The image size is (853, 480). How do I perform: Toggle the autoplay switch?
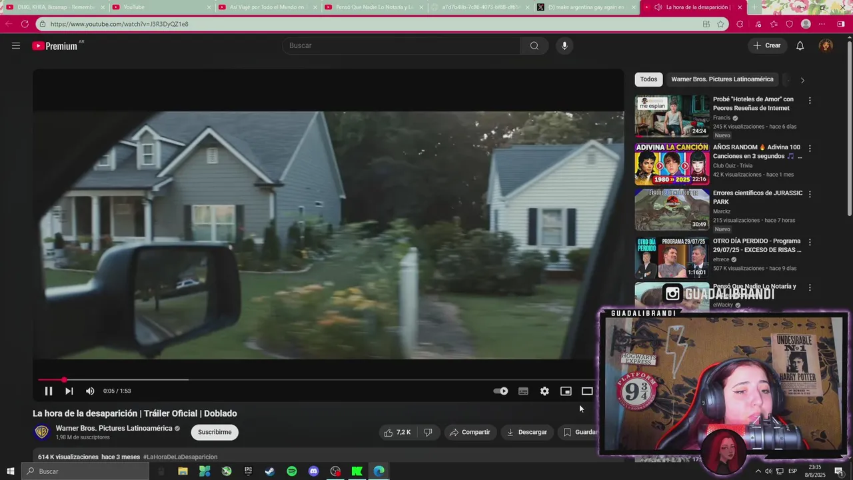click(x=500, y=391)
